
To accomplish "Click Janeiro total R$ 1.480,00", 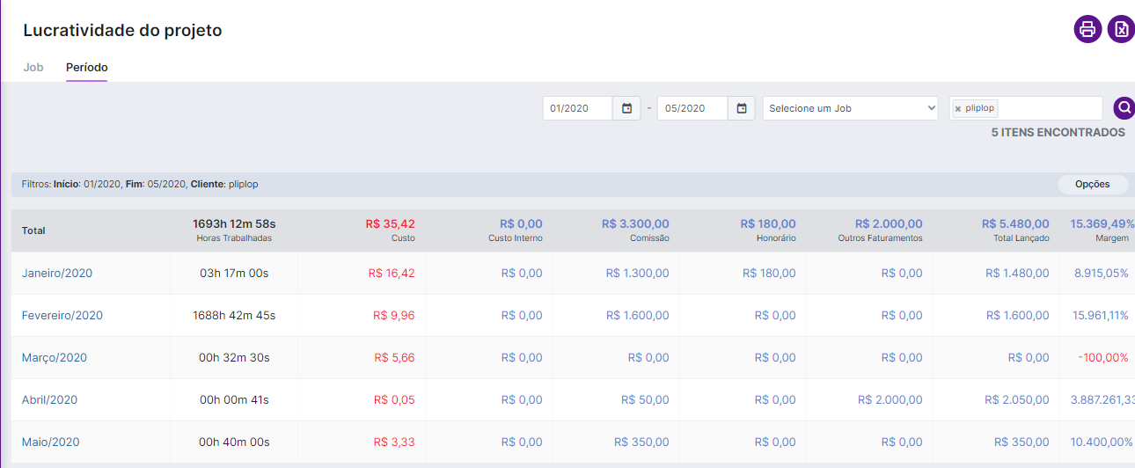I will 1017,274.
